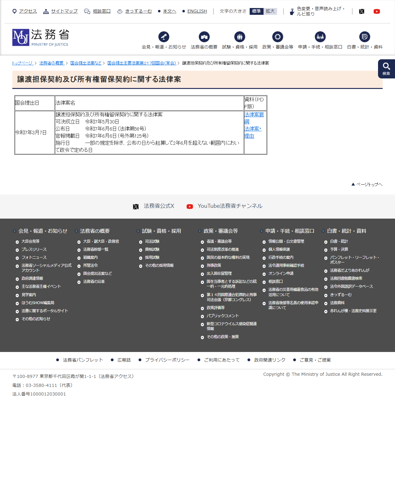This screenshot has width=395, height=494.
Task: Open the アクセス location pin icon
Action: click(15, 11)
